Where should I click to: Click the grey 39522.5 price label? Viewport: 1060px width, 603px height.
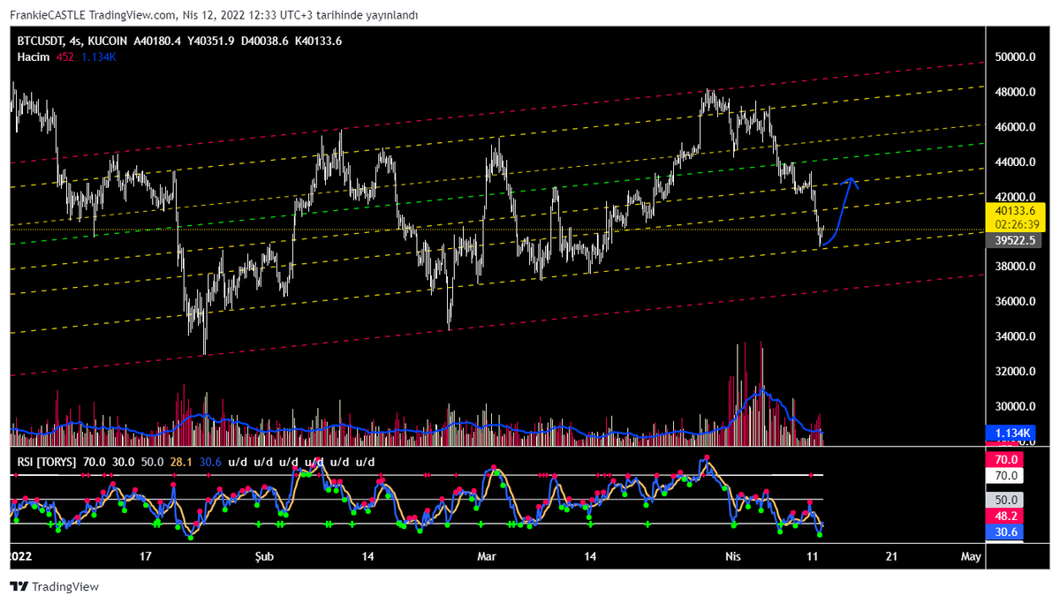(x=1014, y=239)
